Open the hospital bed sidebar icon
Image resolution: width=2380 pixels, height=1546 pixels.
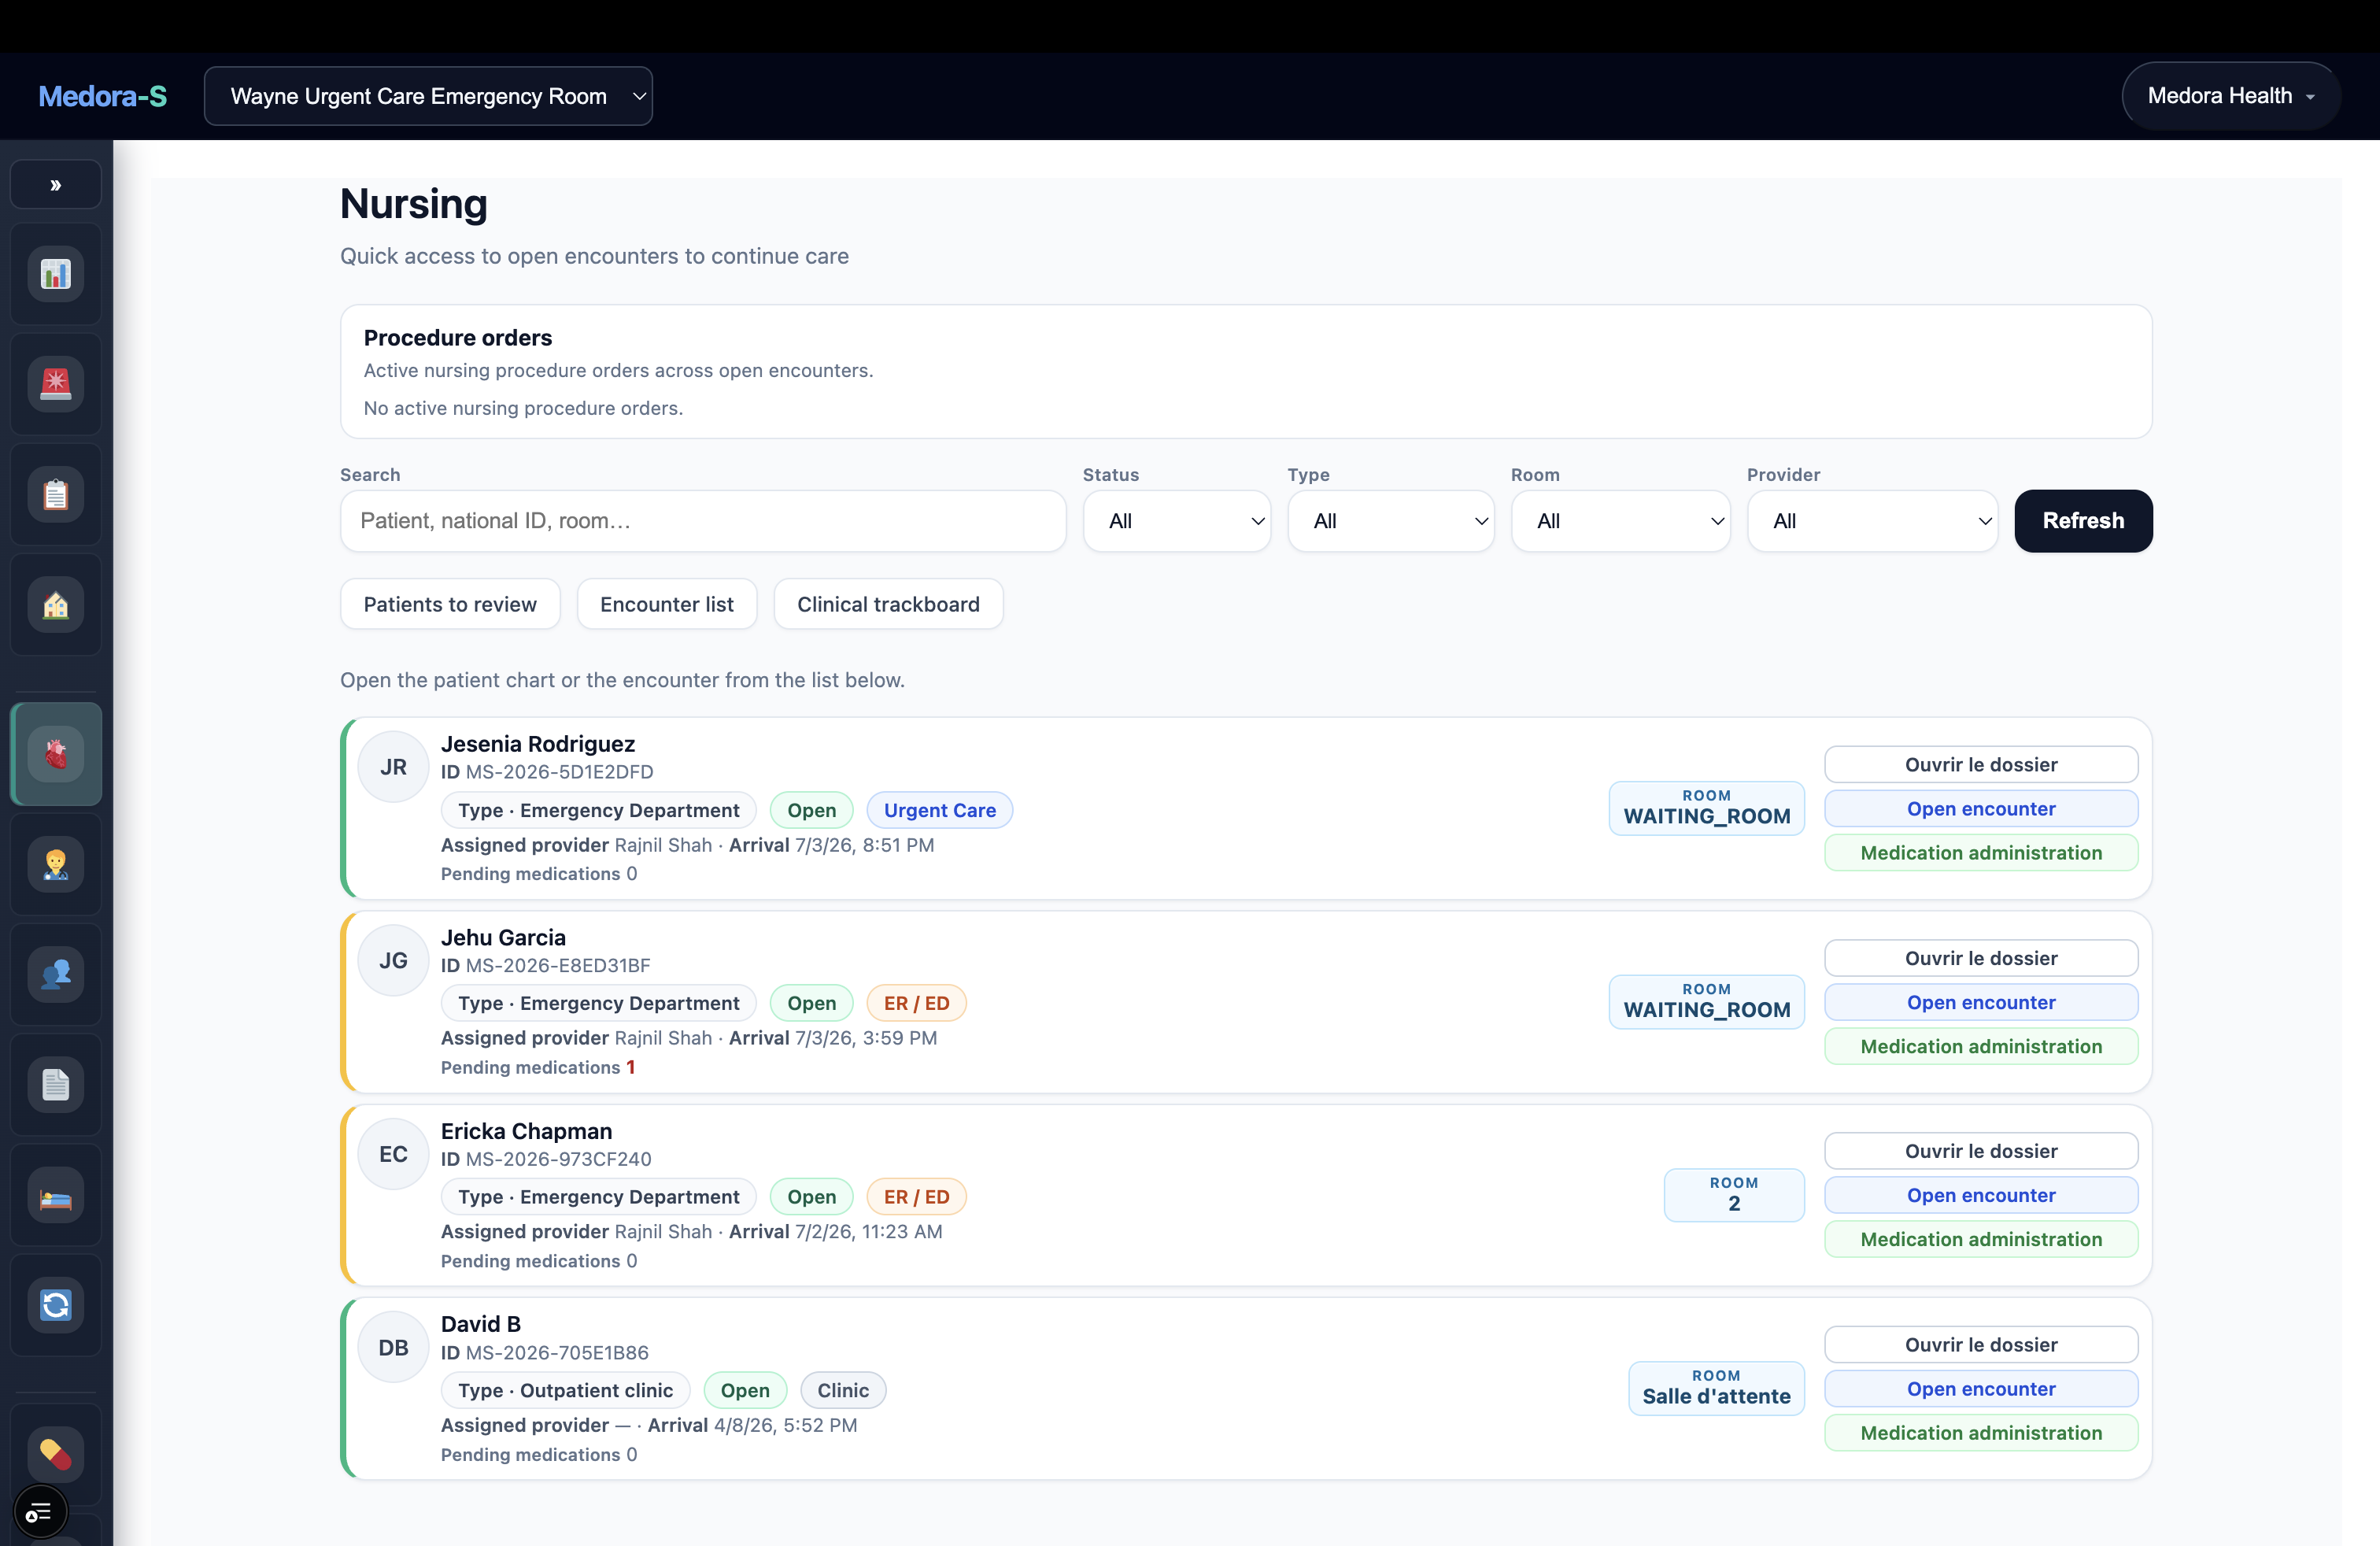56,1195
